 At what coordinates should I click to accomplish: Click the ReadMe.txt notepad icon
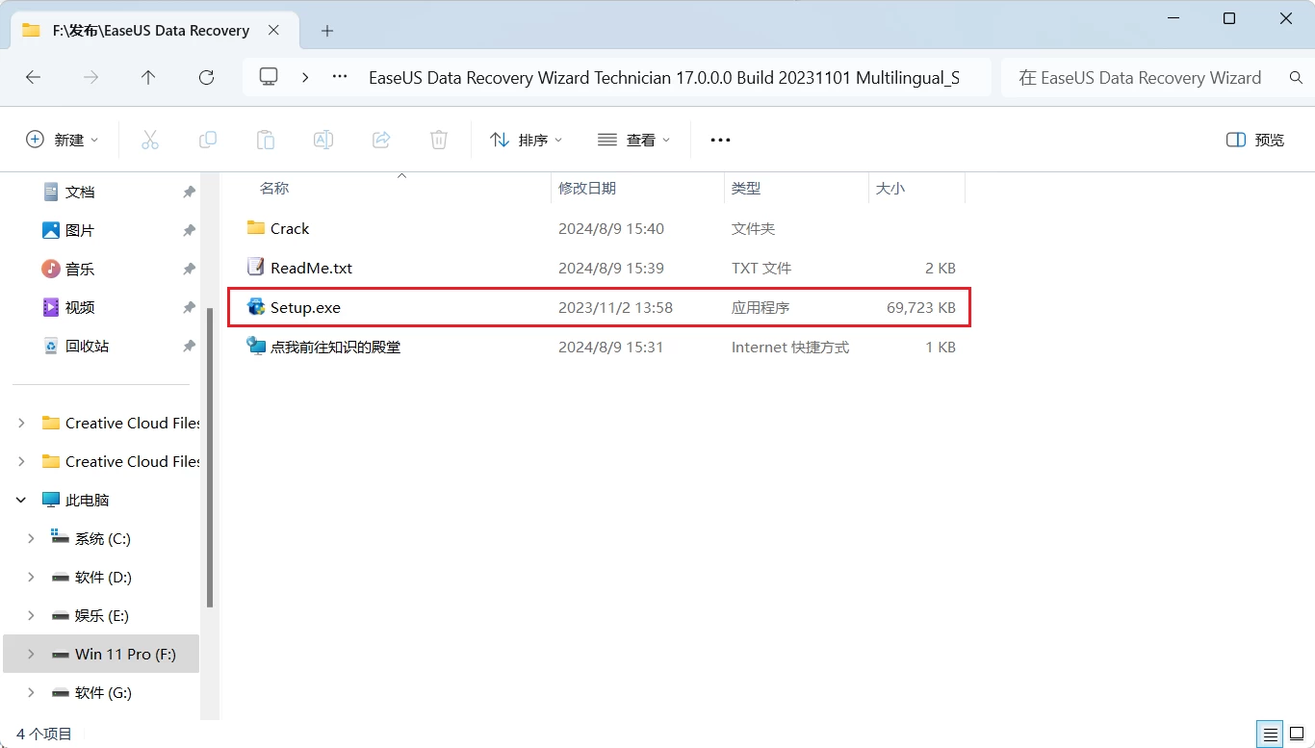pyautogui.click(x=255, y=267)
